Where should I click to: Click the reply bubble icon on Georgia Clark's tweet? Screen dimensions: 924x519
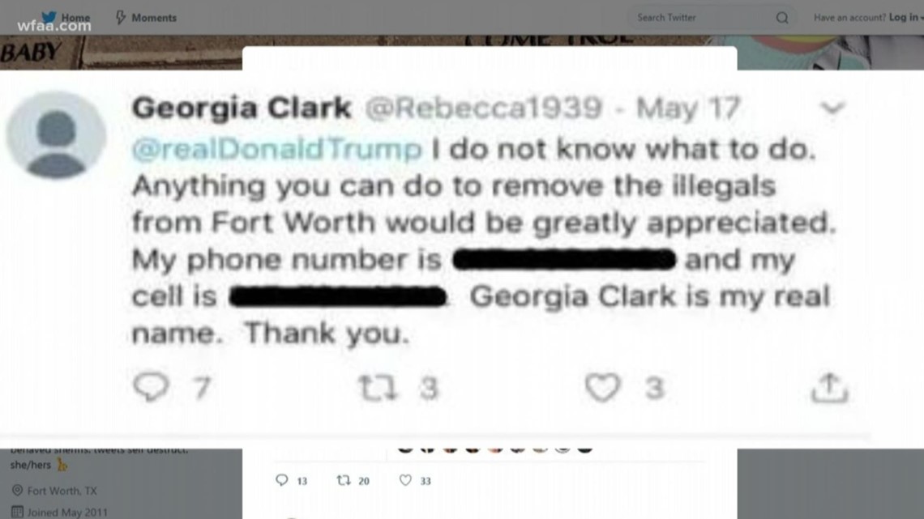coord(152,387)
